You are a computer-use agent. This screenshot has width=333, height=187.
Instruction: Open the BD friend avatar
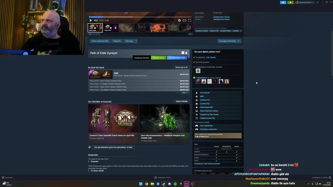click(x=209, y=82)
